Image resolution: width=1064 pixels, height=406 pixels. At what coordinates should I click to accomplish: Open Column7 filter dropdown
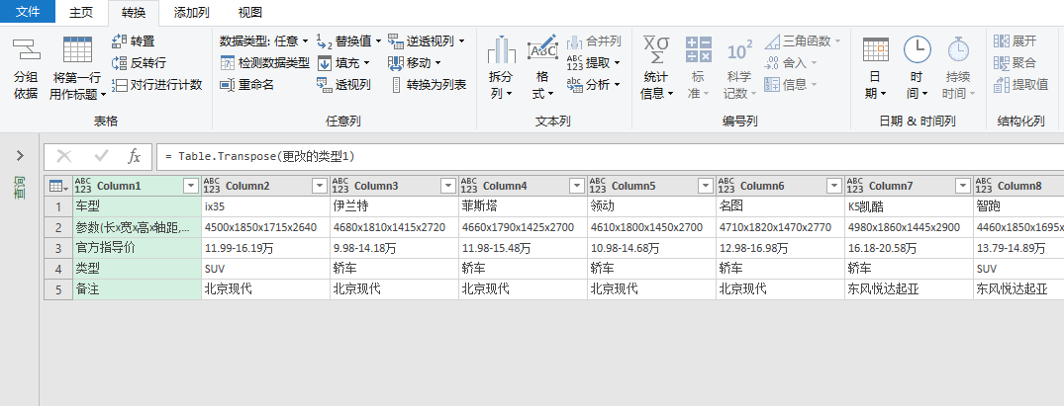(x=962, y=187)
